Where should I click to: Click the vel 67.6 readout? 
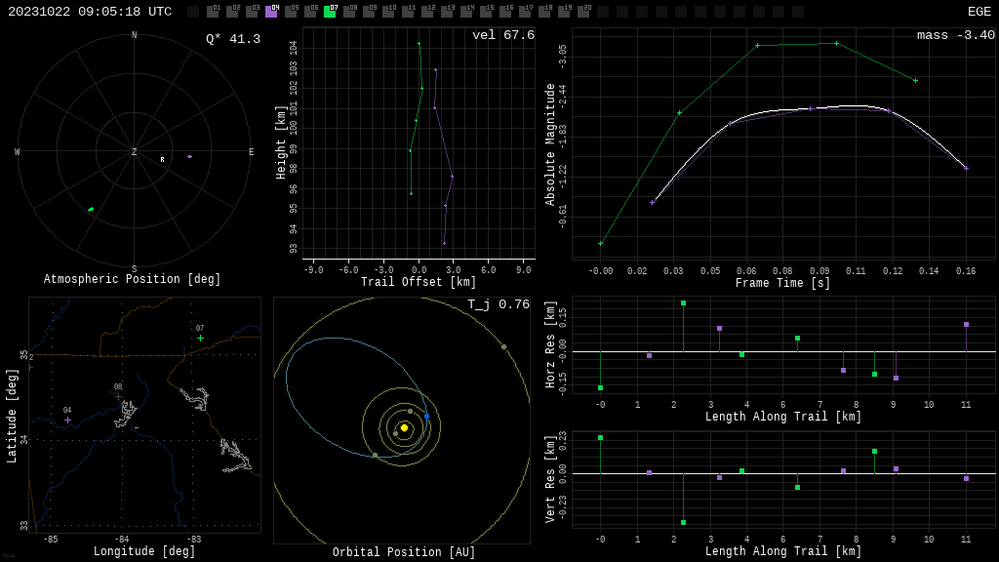[x=503, y=35]
